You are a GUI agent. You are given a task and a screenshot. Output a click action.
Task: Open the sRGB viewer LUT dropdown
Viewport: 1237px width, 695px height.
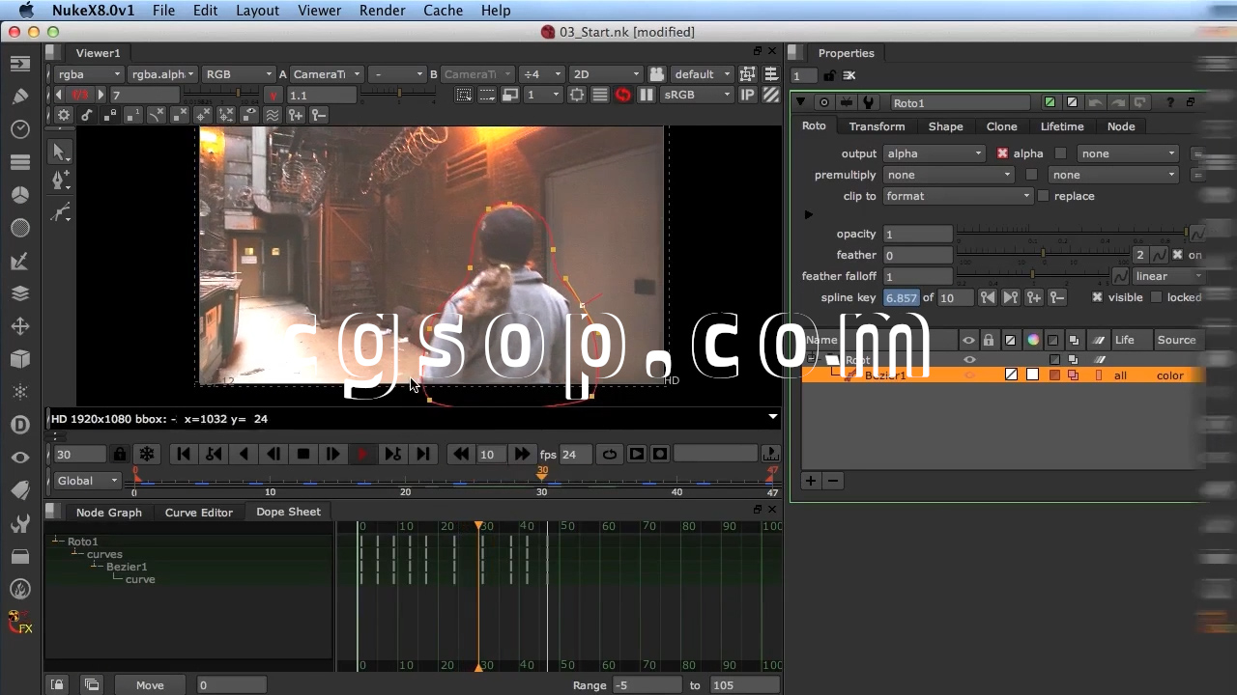699,95
